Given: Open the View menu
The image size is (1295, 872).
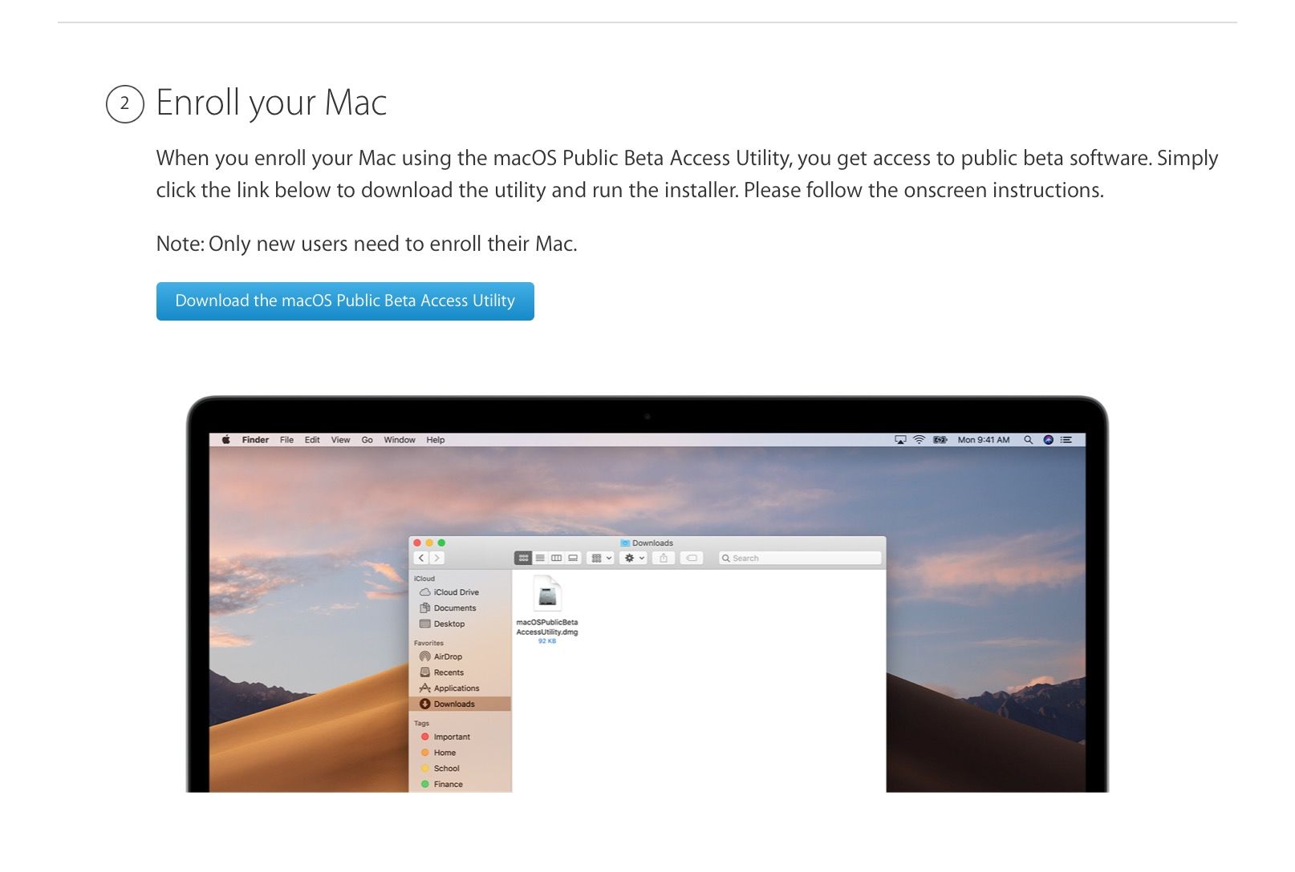Looking at the screenshot, I should click(340, 440).
